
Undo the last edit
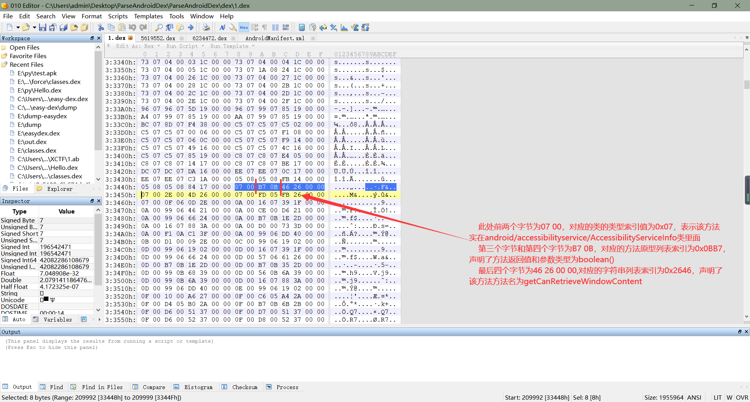pyautogui.click(x=132, y=27)
